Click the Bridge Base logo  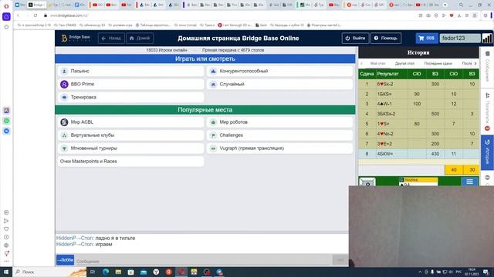[76, 38]
